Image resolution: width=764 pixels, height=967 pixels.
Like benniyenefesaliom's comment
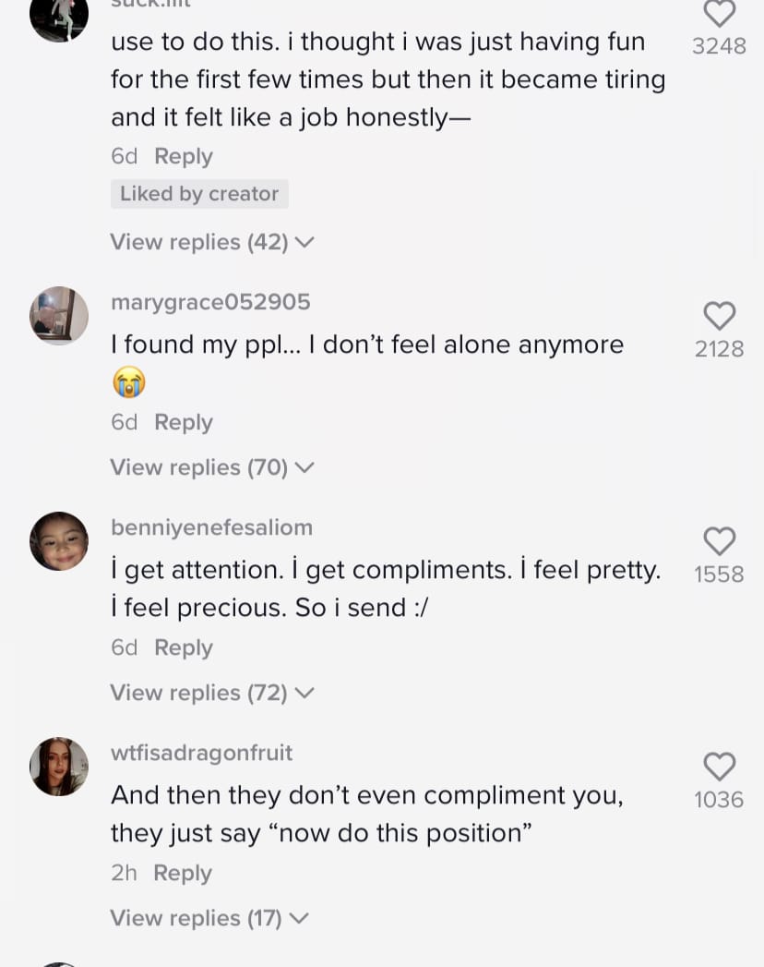719,541
